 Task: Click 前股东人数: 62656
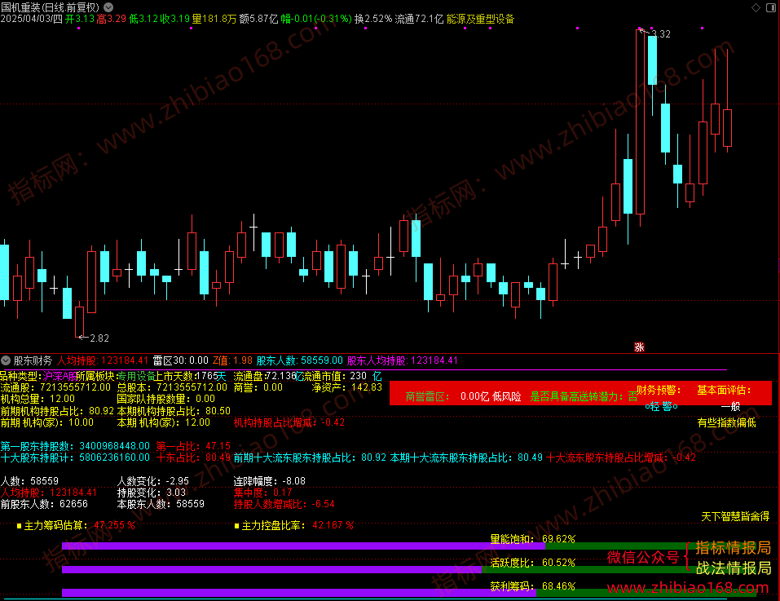coord(44,504)
